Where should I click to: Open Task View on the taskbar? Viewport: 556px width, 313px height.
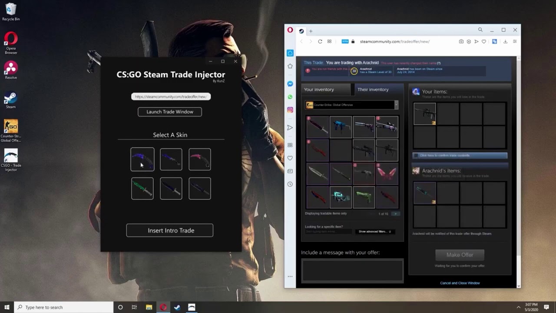click(x=134, y=307)
